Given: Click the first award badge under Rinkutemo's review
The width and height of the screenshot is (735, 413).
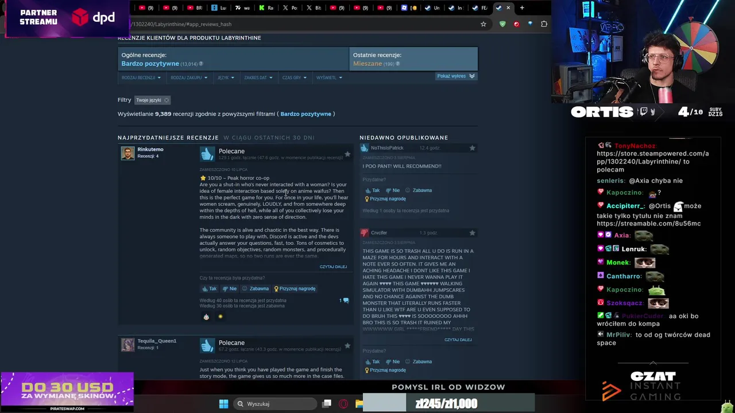Looking at the screenshot, I should tap(206, 317).
